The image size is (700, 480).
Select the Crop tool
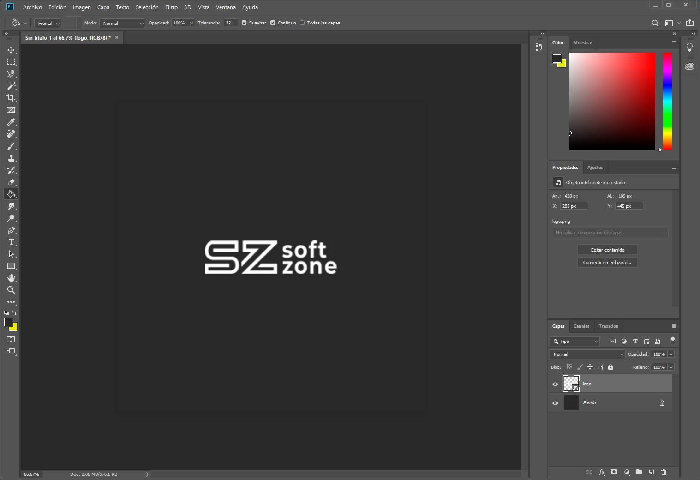tap(11, 98)
